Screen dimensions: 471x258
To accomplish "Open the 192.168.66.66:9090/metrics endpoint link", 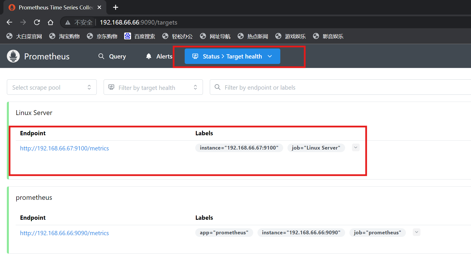I will (x=65, y=233).
